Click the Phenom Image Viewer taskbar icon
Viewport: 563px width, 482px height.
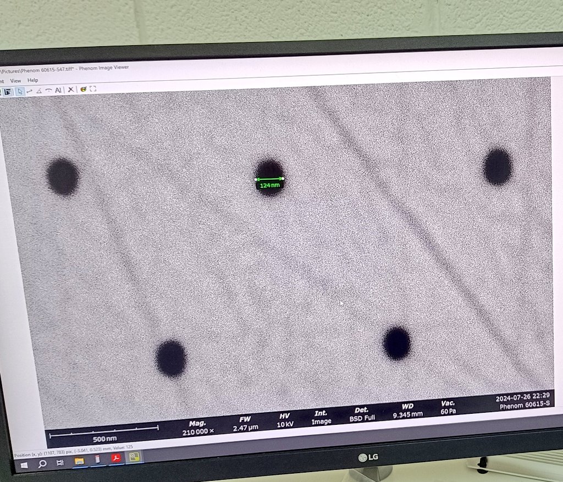[134, 457]
